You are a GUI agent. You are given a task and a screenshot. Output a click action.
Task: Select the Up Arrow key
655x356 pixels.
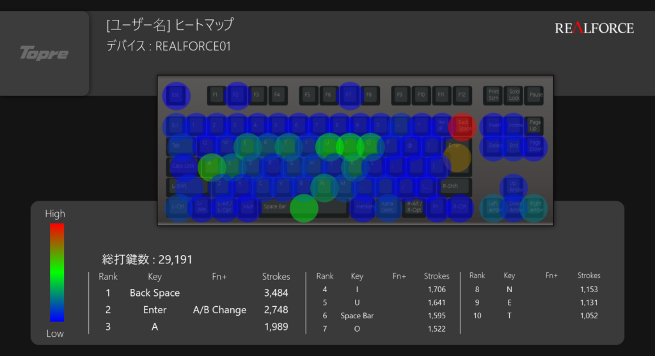pos(514,187)
